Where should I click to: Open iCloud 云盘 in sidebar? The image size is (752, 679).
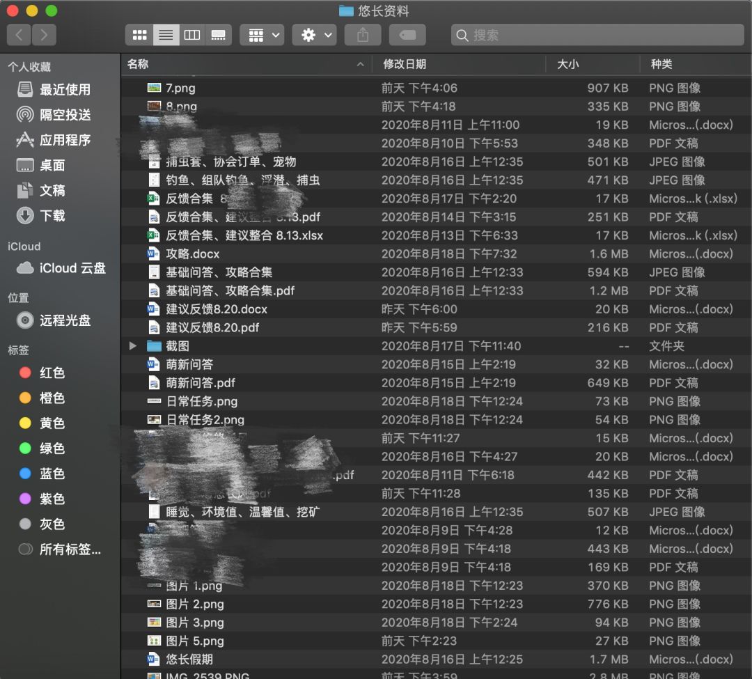tap(72, 268)
